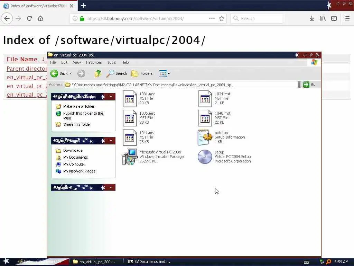Open the Tools menu
The height and width of the screenshot is (266, 354).
pos(112,62)
